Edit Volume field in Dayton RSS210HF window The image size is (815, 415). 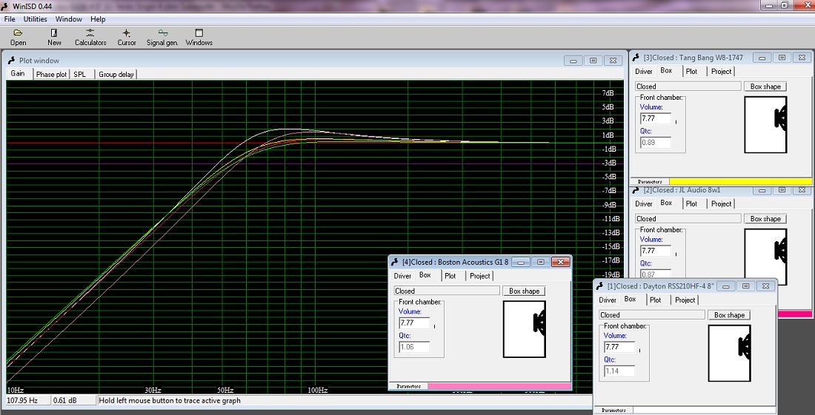(x=619, y=347)
